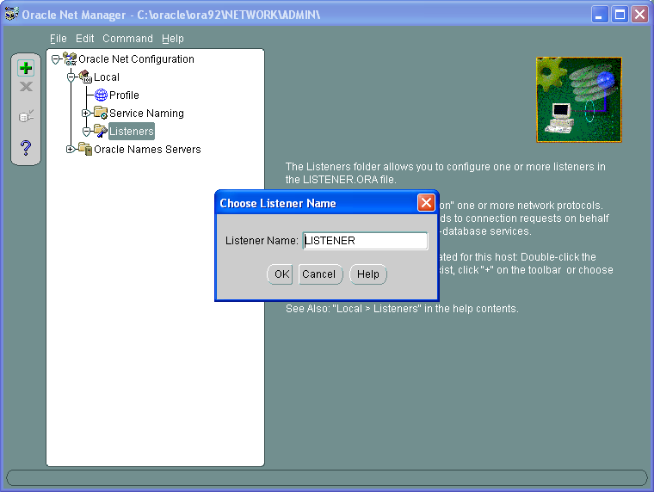654x492 pixels.
Task: Click the blue question mark Help icon
Action: click(x=26, y=148)
